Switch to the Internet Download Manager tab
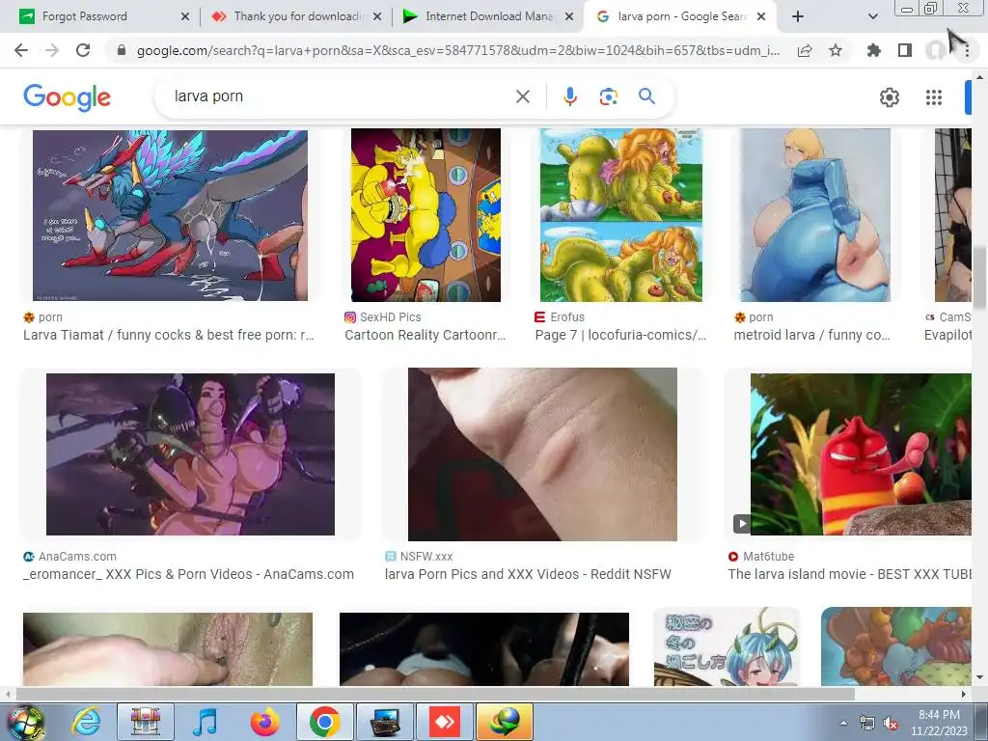 point(489,16)
